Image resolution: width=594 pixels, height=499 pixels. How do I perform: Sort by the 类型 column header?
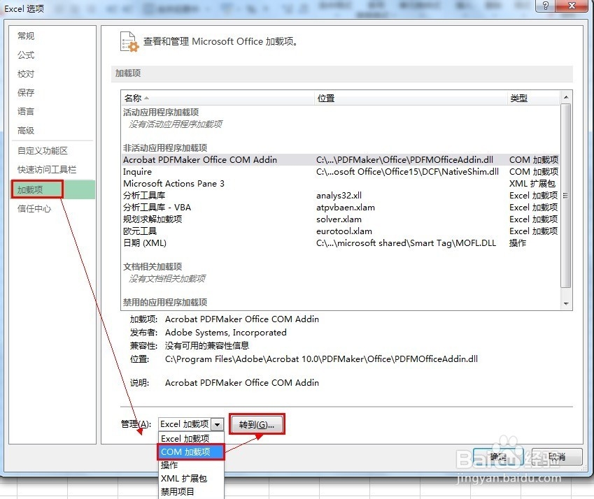(533, 99)
